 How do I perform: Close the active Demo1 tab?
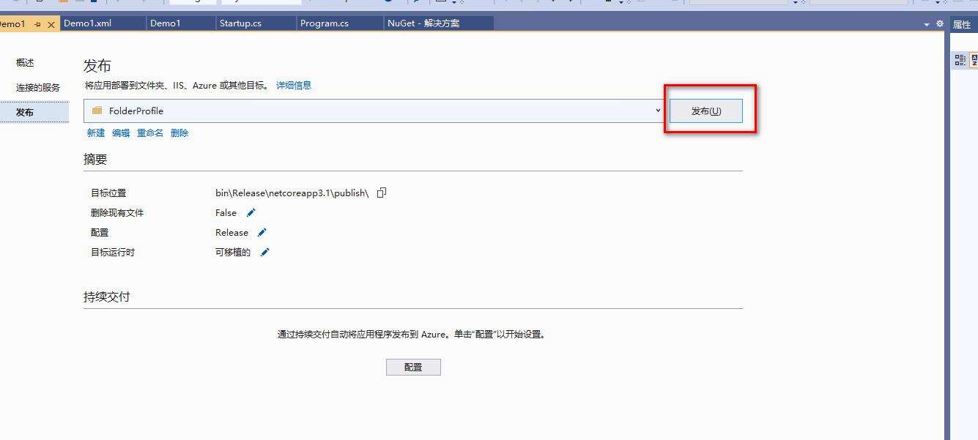(x=51, y=24)
